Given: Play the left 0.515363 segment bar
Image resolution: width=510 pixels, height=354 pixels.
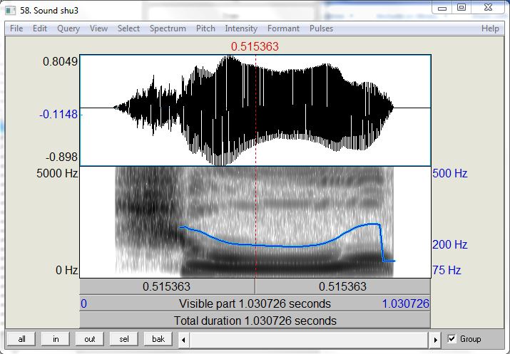Looking at the screenshot, I should pos(167,286).
